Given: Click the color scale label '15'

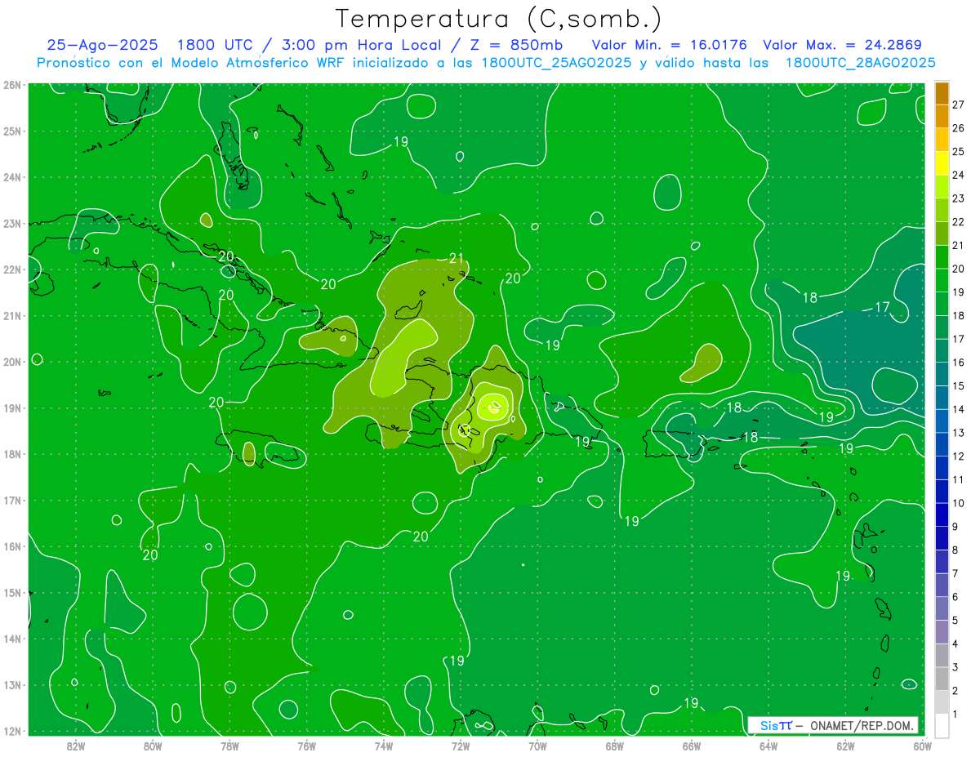Looking at the screenshot, I should [x=959, y=386].
